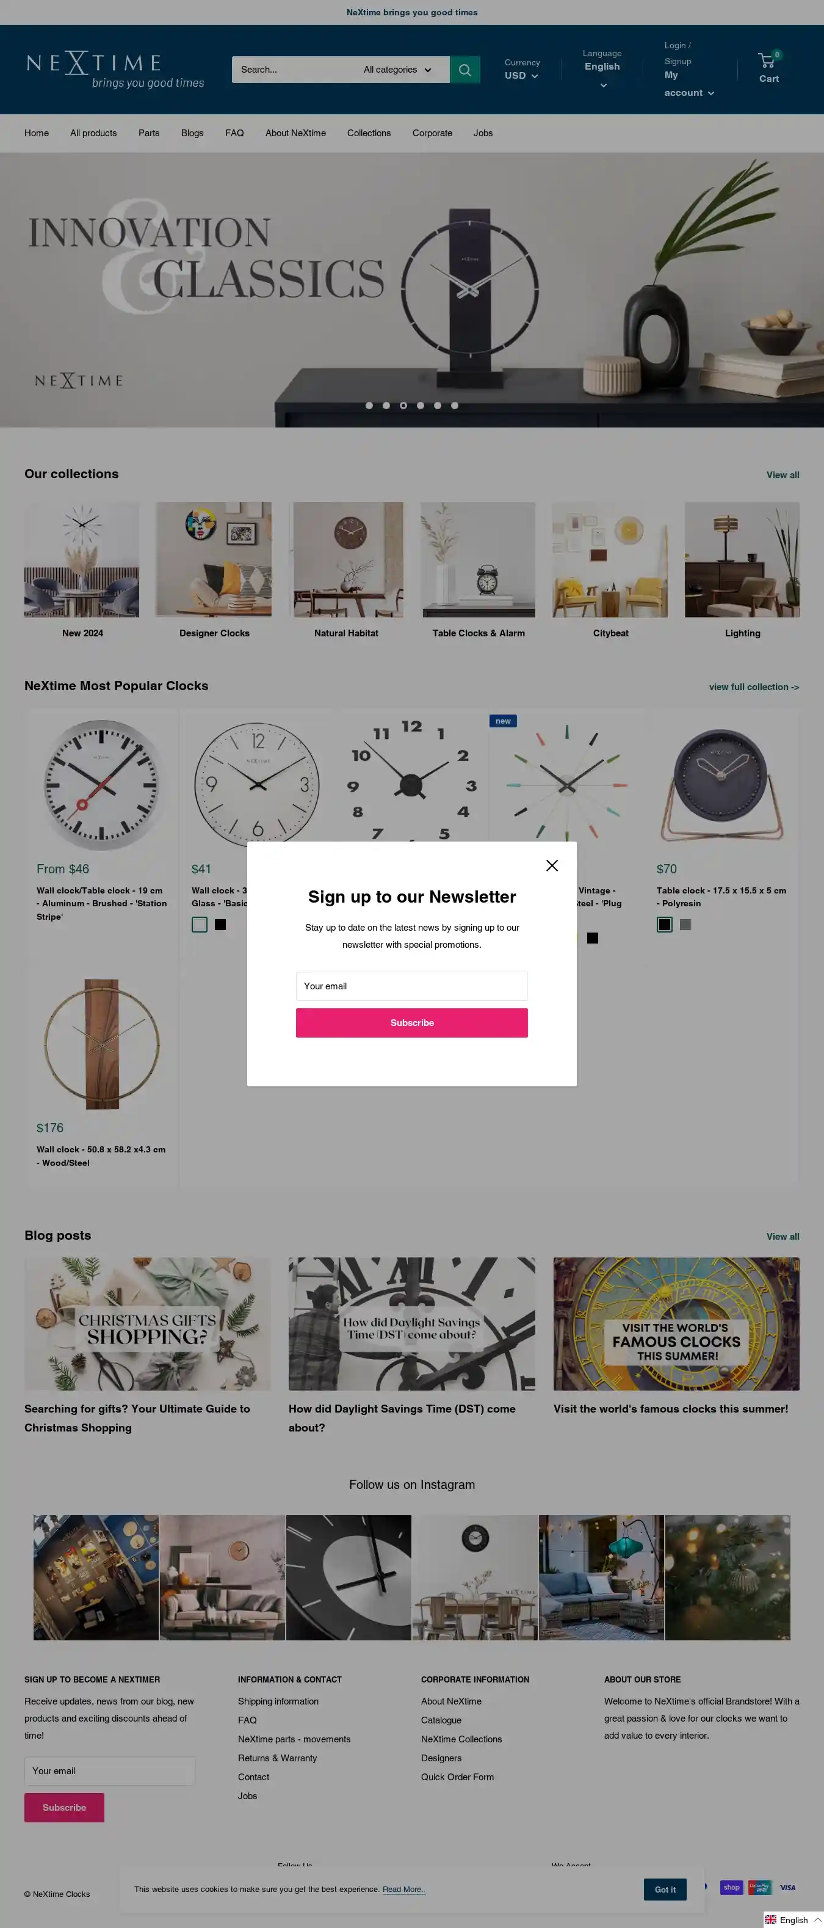824x1928 pixels.
Task: Open the All products menu item
Action: [93, 133]
